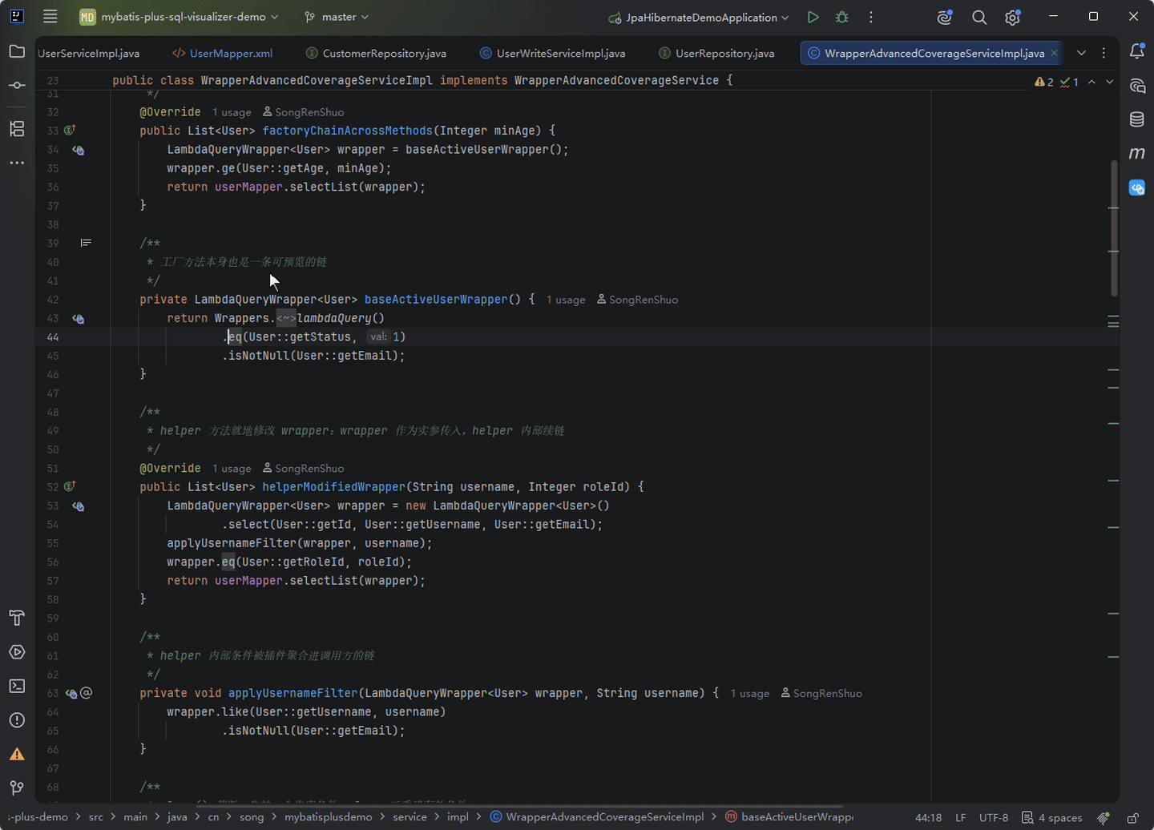The width and height of the screenshot is (1154, 830).
Task: Switch to the UserWriteServiceImpl.java tab
Action: click(552, 53)
